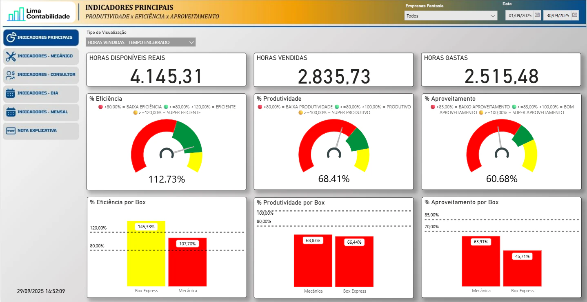Click into the start date field 01/09/2025
Screen dimensions: 587x302
pyautogui.click(x=520, y=15)
